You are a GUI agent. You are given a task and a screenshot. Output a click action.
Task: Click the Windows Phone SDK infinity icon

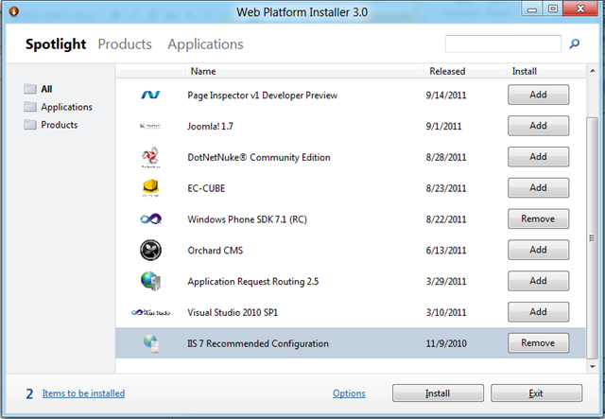click(x=151, y=219)
